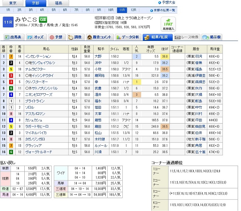The image size is (241, 211).
Task: Open the データ分析 data analysis tab
Action: point(128,37)
